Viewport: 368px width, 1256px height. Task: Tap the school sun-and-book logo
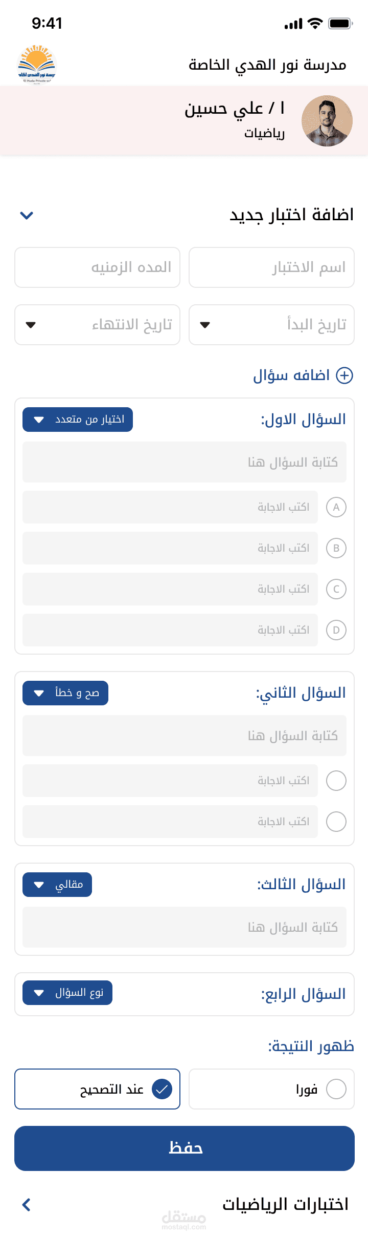click(x=37, y=64)
